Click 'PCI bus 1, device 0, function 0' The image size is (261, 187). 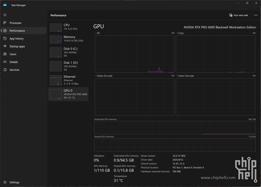pyautogui.click(x=188, y=168)
